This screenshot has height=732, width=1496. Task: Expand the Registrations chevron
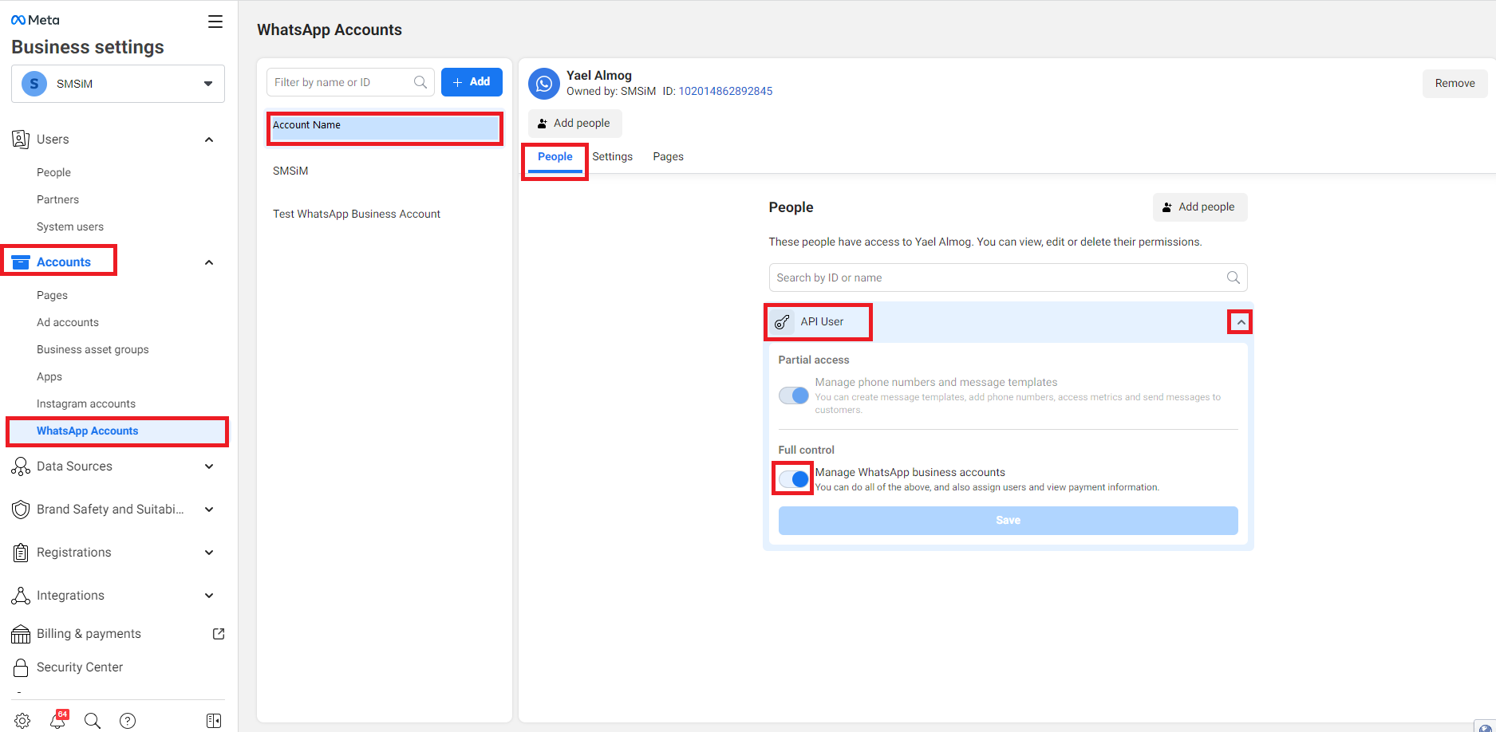coord(209,553)
